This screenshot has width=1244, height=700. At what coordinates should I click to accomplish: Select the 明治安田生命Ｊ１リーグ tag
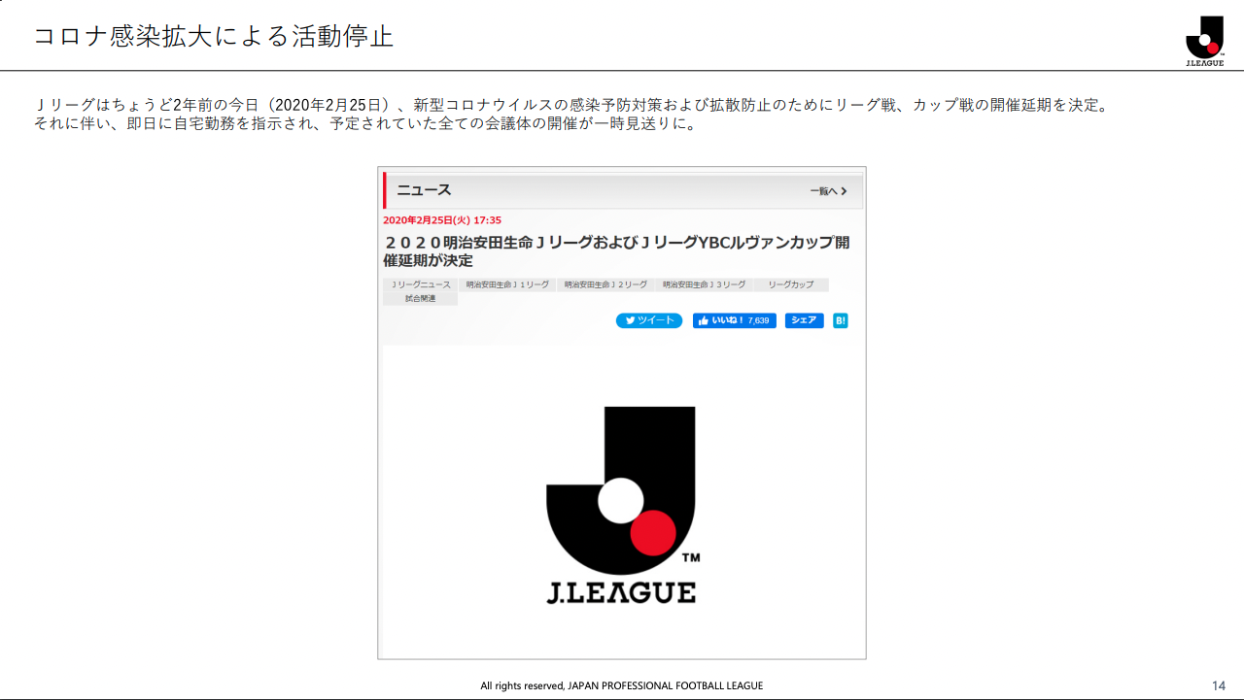[507, 284]
